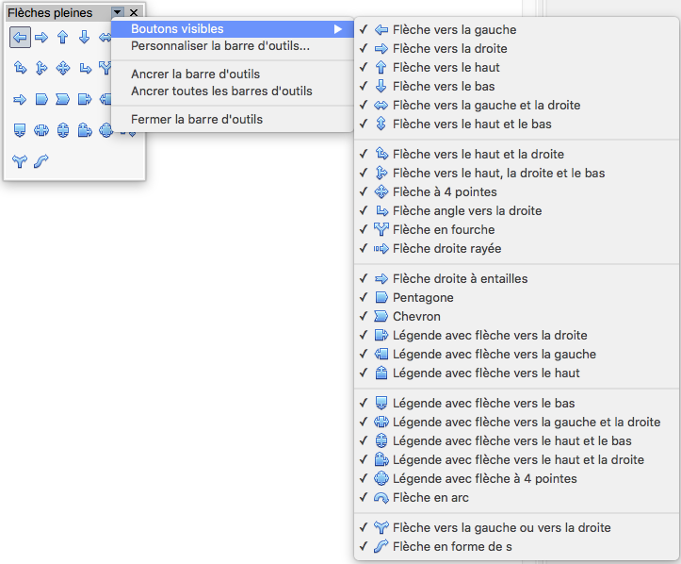Open the Flèches pleines toolbar dropdown arrow
The image size is (681, 564).
tap(117, 13)
